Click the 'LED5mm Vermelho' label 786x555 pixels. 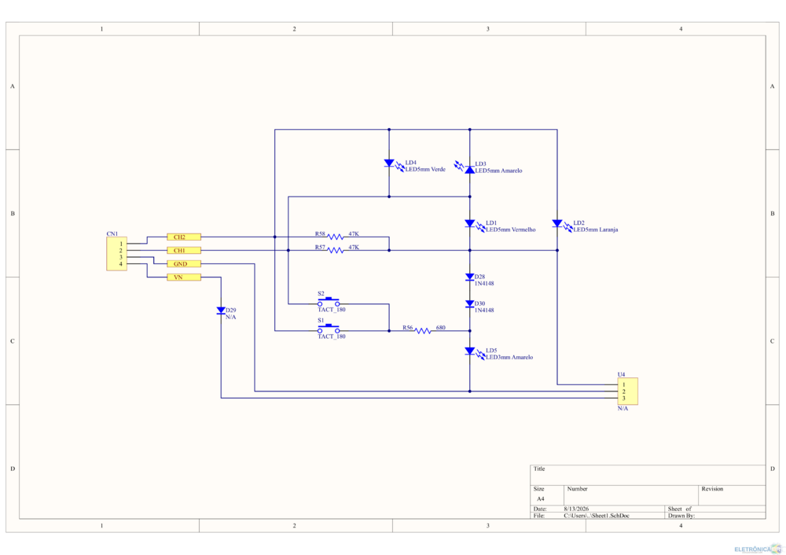pyautogui.click(x=511, y=230)
